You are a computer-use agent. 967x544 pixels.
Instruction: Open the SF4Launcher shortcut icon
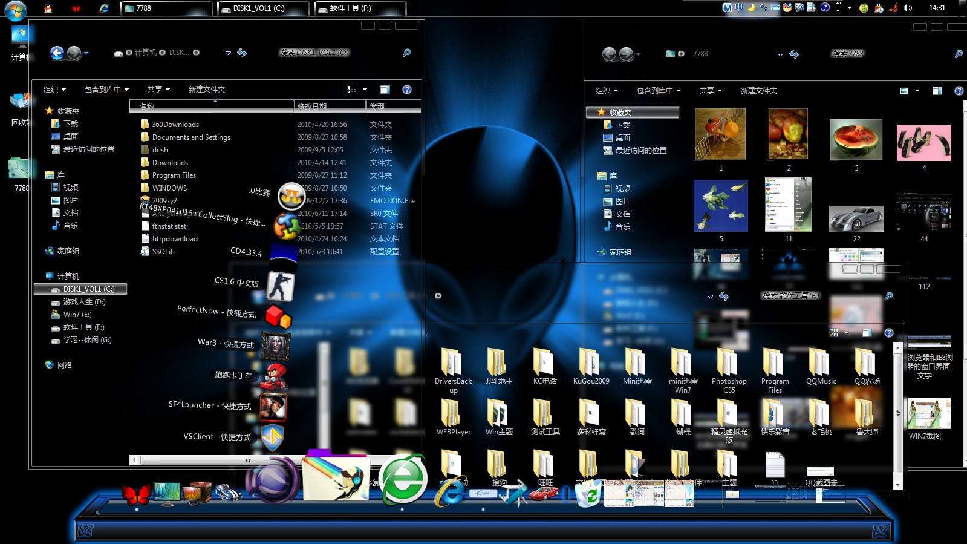273,407
